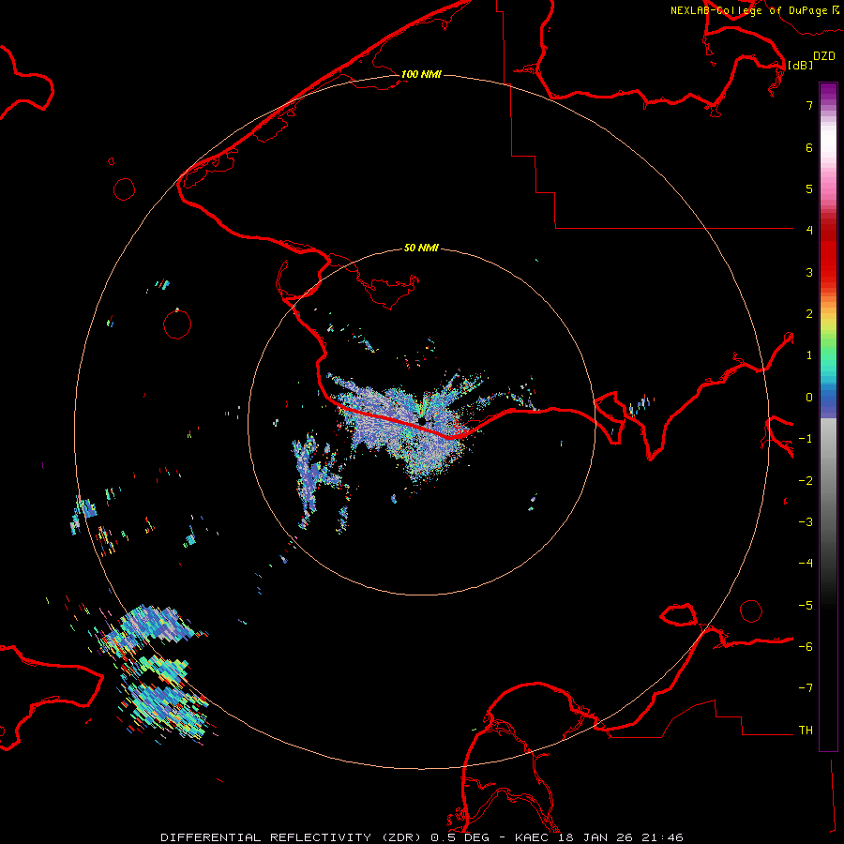The image size is (844, 844).
Task: Click the '50 NMI' range ring label
Action: [x=421, y=249]
